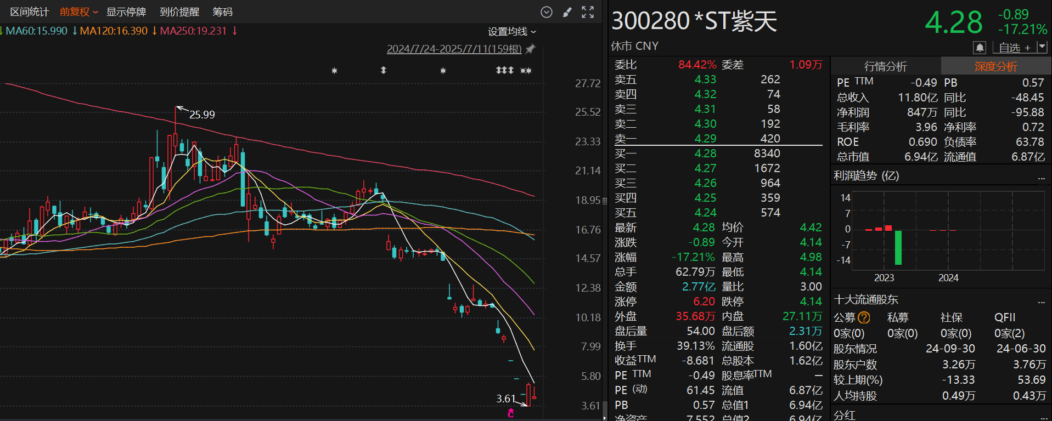Toggle 显示停牌 display option

click(x=126, y=12)
